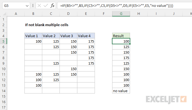Select the Value 4 header cell

pyautogui.click(x=86, y=36)
